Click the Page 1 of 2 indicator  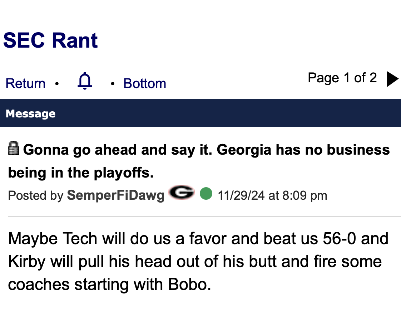pos(342,78)
